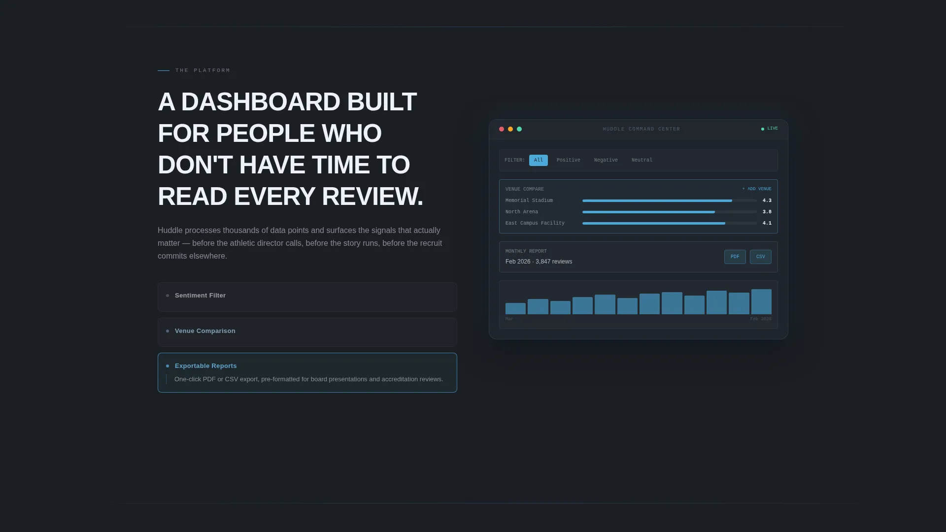Click the bullet dot beside Exportable Reports
The image size is (946, 532).
[168, 366]
